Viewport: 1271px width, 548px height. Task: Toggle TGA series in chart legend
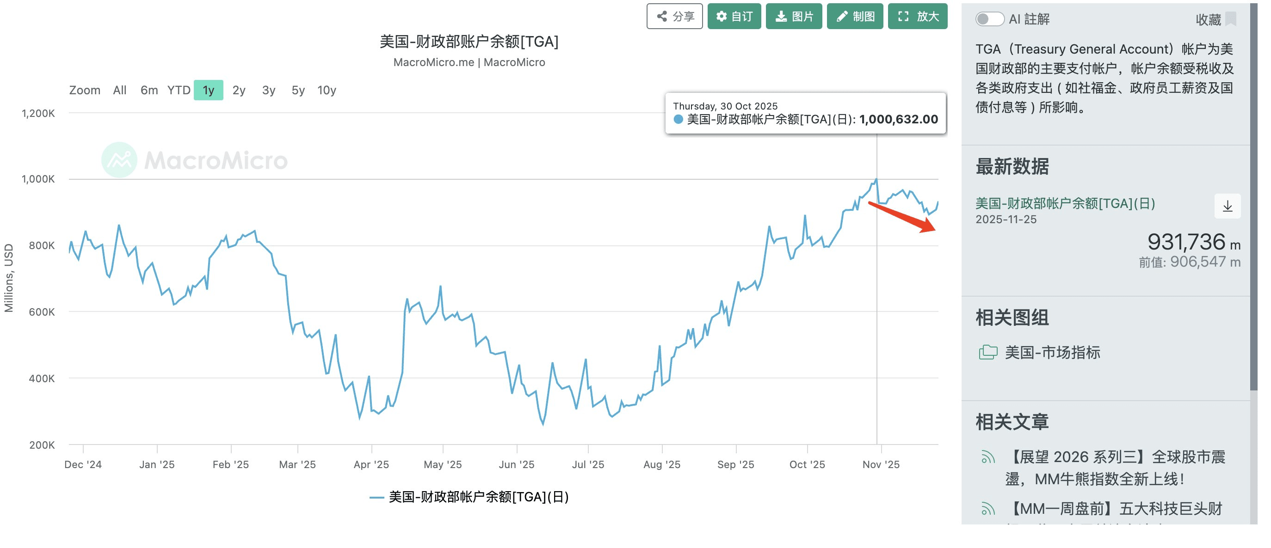(469, 496)
